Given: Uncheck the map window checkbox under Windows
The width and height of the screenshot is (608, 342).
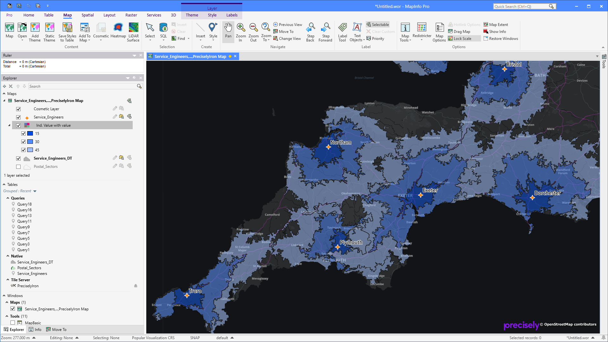Looking at the screenshot, I should pyautogui.click(x=13, y=309).
